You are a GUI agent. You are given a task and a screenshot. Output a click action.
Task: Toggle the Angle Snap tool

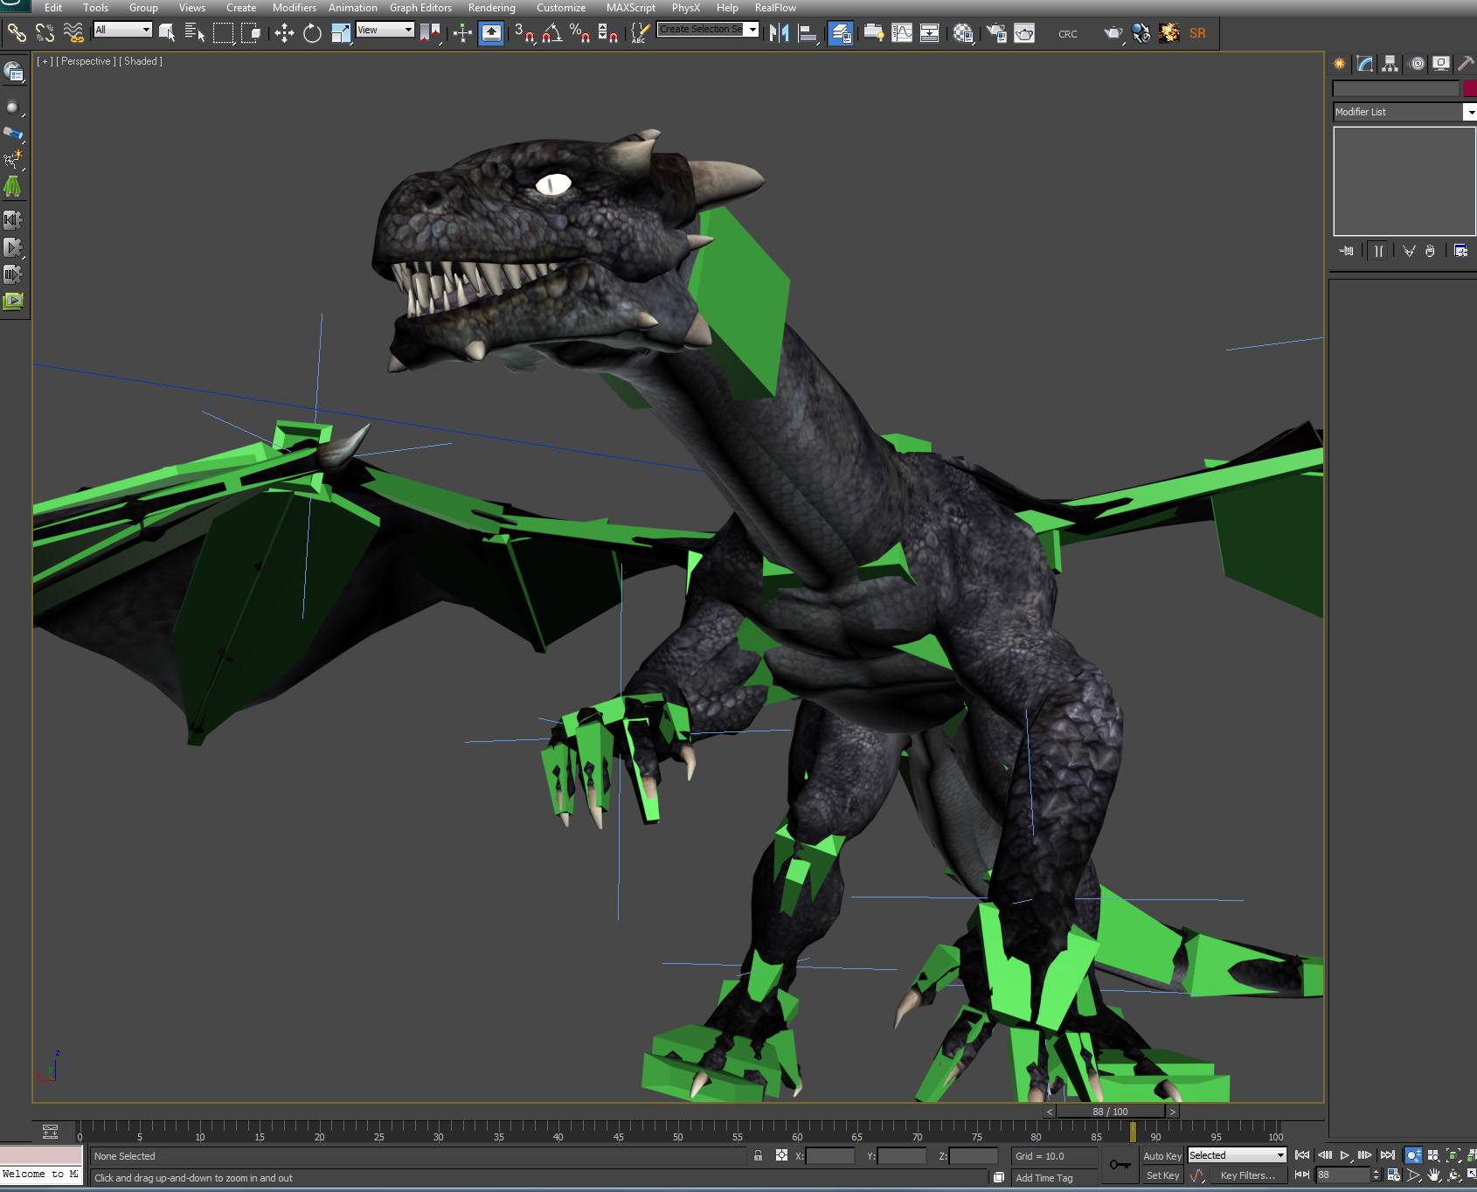tap(551, 33)
